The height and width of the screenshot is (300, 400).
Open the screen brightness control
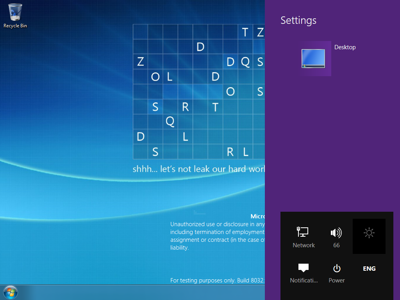369,236
